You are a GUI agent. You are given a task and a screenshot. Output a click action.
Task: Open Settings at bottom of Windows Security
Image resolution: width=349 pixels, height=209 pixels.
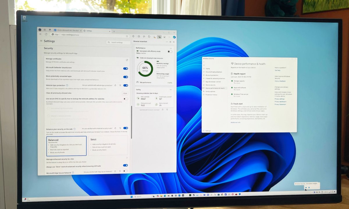pyautogui.click(x=207, y=131)
